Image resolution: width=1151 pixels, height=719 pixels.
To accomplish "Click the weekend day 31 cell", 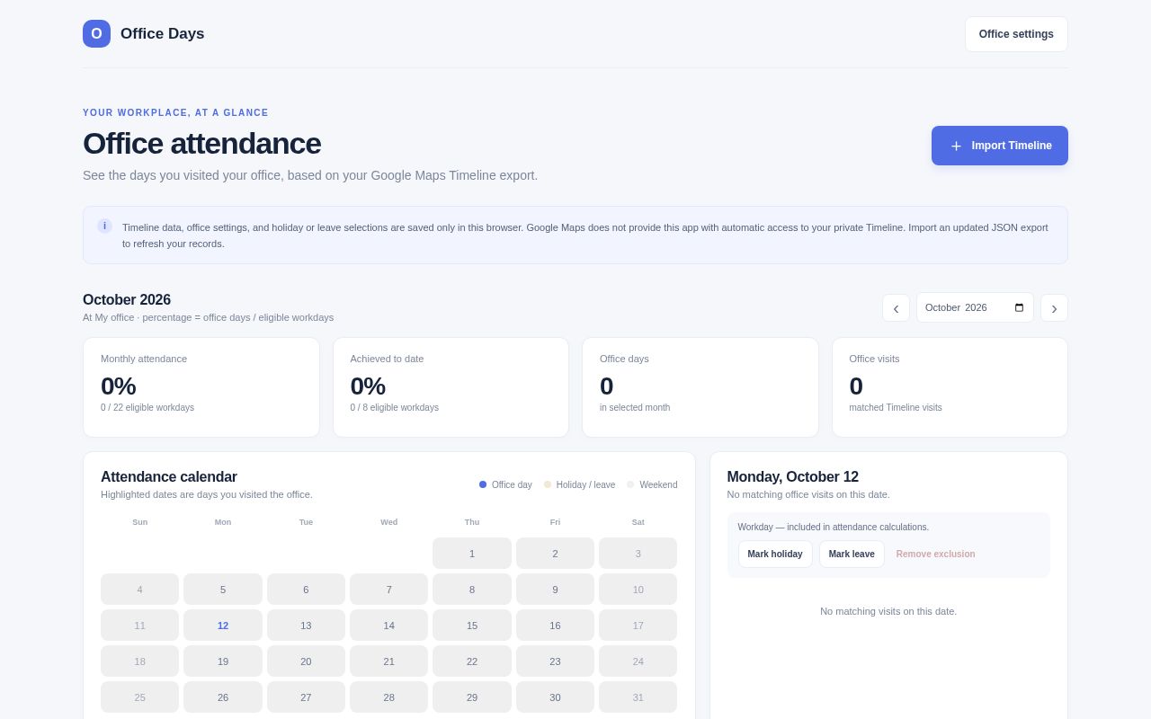I will coord(638,697).
